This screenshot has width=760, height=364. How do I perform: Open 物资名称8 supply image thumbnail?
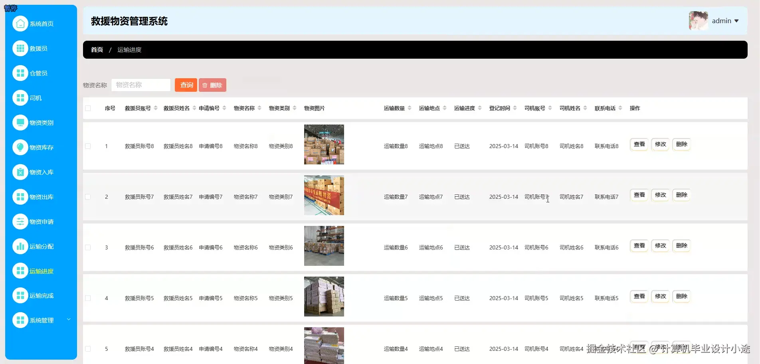(324, 144)
